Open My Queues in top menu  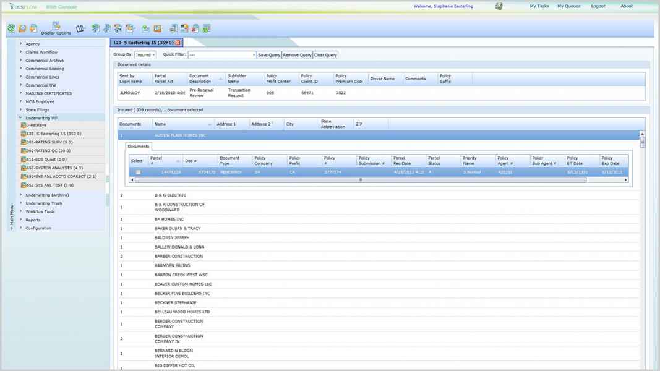(x=568, y=6)
